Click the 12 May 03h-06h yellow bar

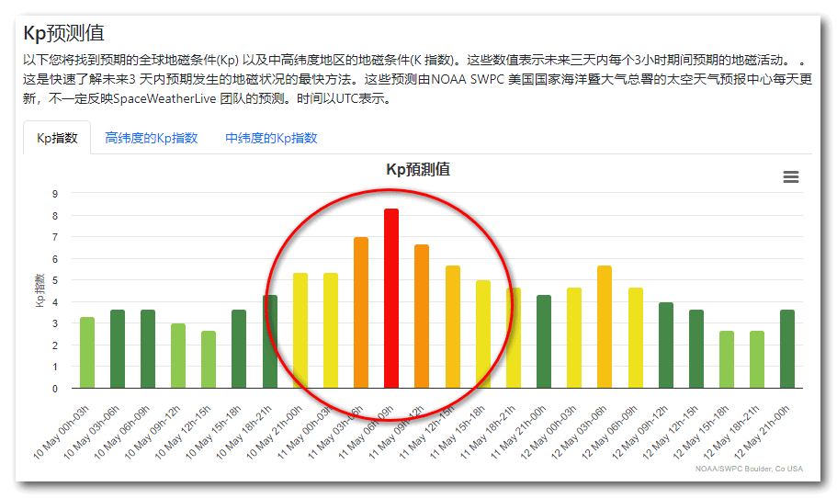click(604, 327)
